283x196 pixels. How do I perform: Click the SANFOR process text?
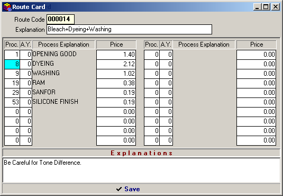pyautogui.click(x=44, y=92)
